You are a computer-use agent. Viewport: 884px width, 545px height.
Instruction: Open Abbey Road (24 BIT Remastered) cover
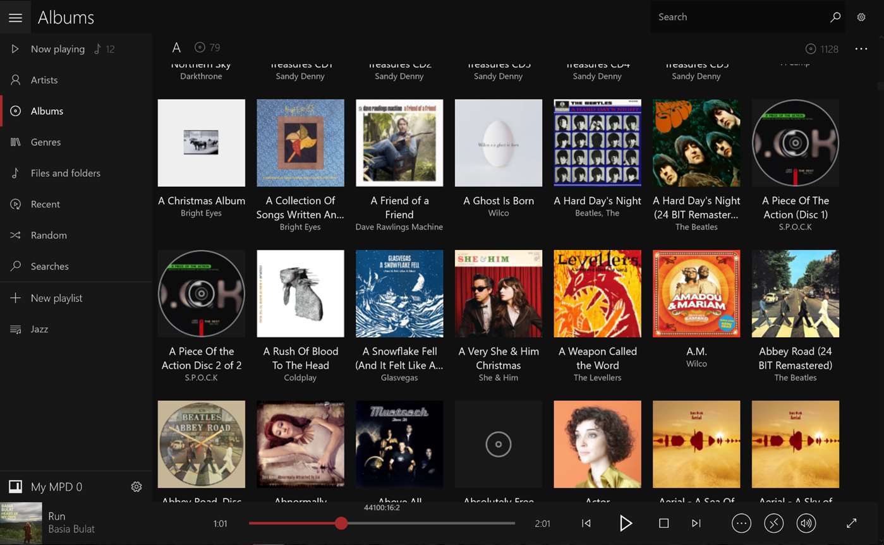tap(796, 294)
